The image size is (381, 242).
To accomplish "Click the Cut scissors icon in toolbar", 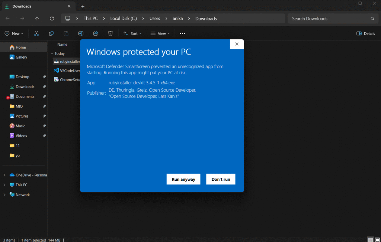I will coord(36,33).
